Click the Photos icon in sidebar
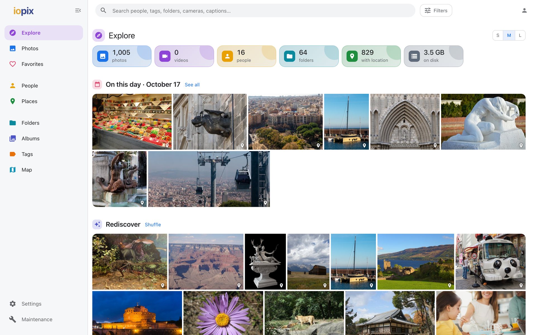536x335 pixels. pyautogui.click(x=13, y=48)
